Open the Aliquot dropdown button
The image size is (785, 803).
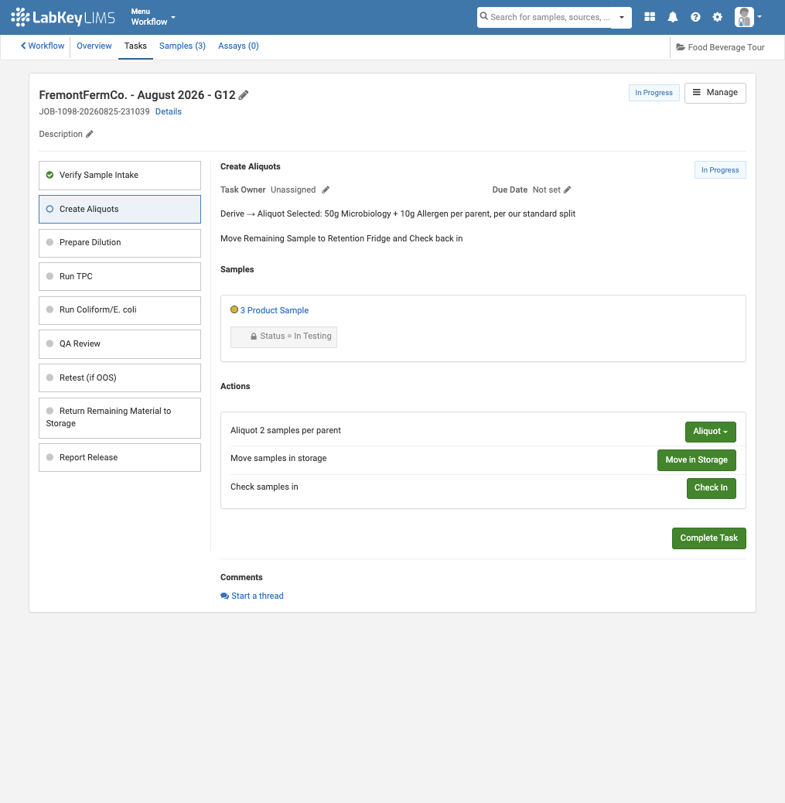point(711,432)
